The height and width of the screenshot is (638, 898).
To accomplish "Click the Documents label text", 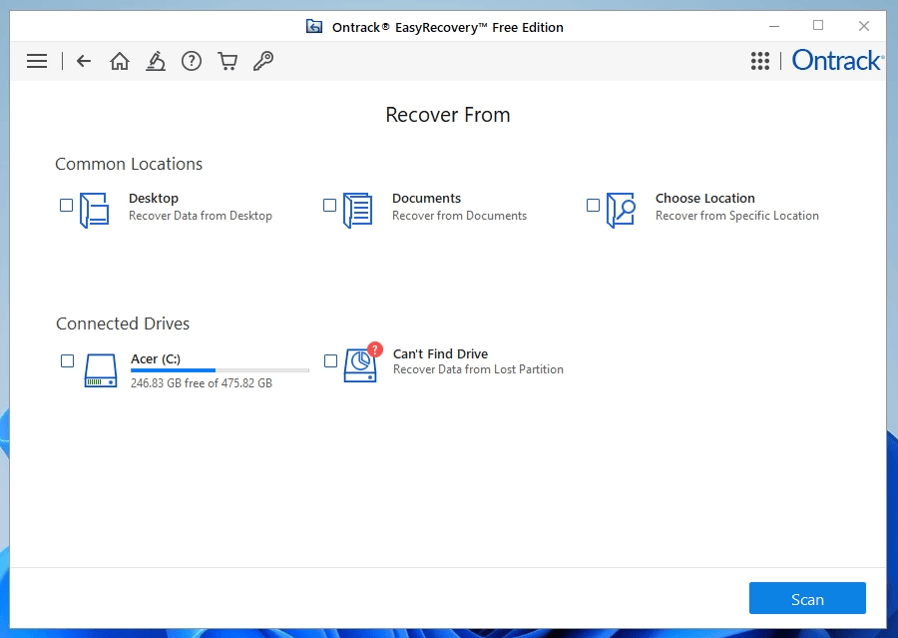I will 426,199.
